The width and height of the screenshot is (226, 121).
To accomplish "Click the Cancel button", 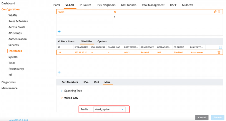I will pyautogui.click(x=202, y=117).
